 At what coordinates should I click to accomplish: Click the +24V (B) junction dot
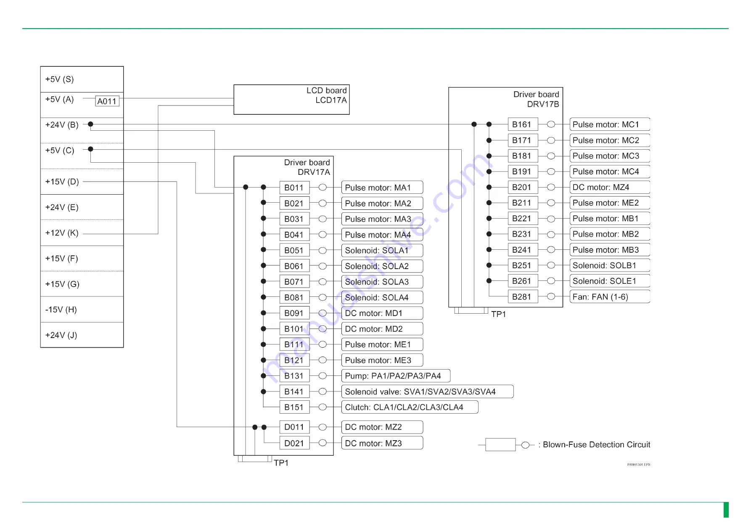pos(90,124)
